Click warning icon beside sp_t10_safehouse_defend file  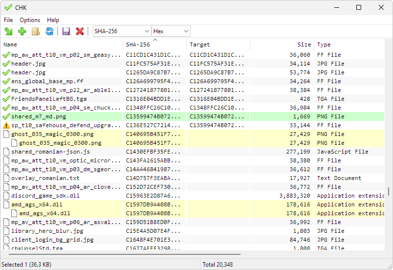point(6,126)
